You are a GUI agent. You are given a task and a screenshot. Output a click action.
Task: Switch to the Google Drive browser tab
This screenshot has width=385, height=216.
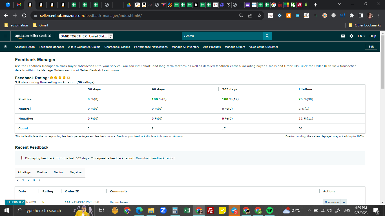(129, 5)
